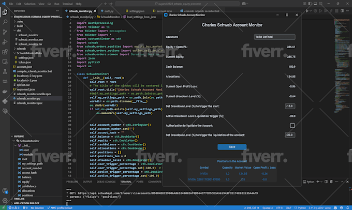Tick the Authorization to liquidate the Account checkbox
Screen dimensions: 352x210
[292, 126]
